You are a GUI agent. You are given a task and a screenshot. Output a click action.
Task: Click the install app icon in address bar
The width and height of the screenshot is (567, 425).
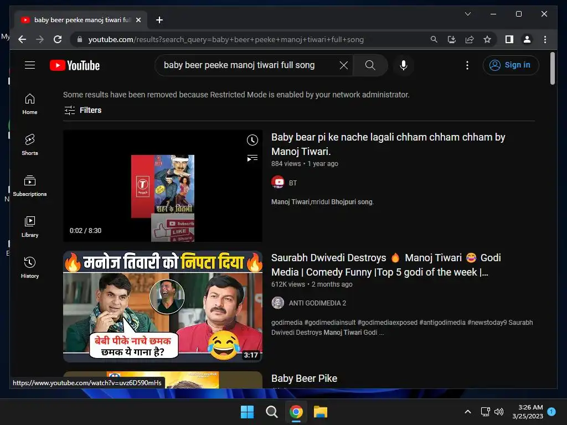452,39
